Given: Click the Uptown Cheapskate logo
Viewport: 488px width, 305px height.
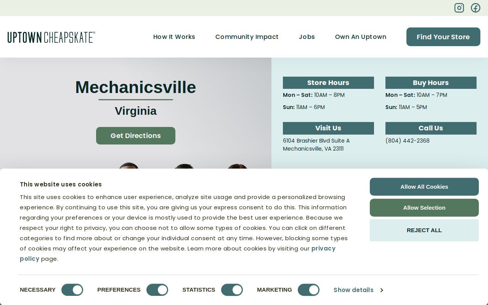Looking at the screenshot, I should 51,37.
